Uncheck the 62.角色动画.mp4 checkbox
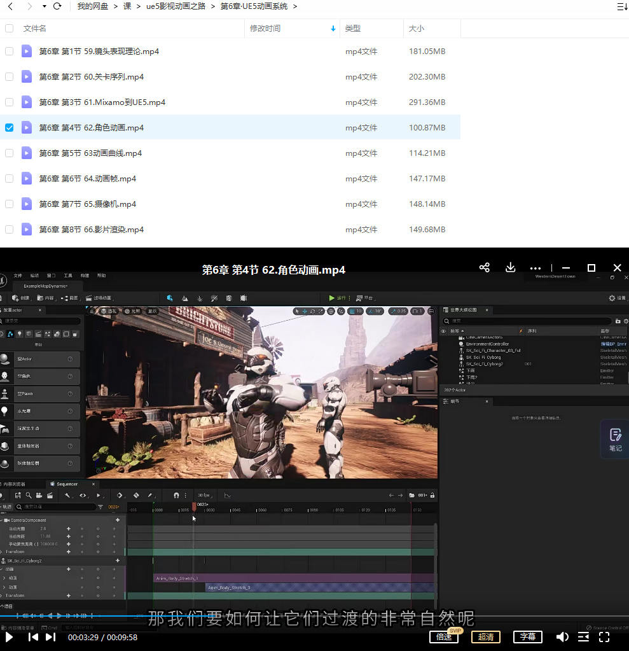This screenshot has width=629, height=651. click(x=9, y=127)
